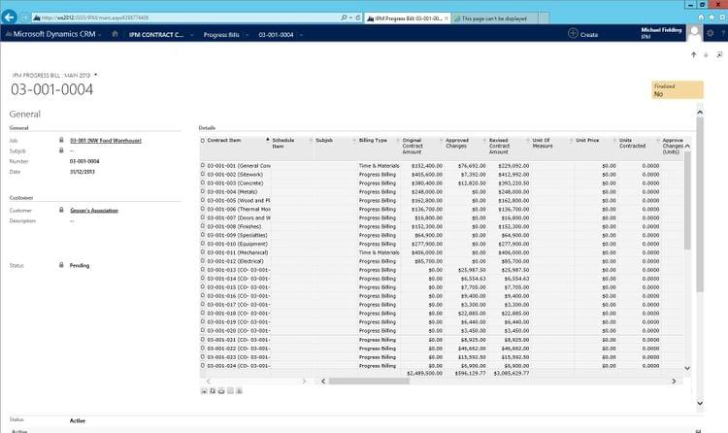The image size is (728, 433).
Task: Select row 03-001-002 (Sitework) radio
Action: coord(203,174)
